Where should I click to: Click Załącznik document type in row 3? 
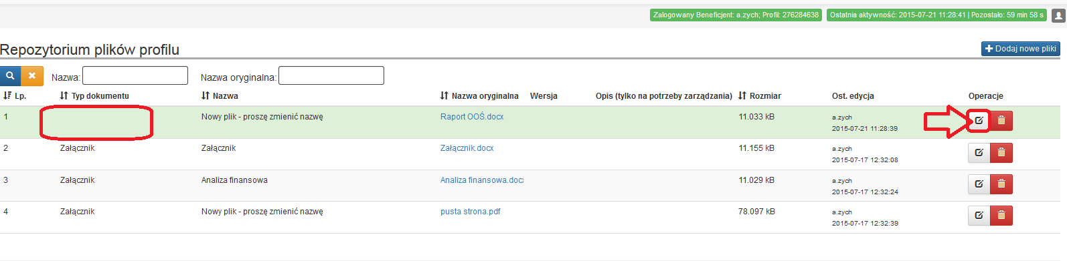[77, 180]
